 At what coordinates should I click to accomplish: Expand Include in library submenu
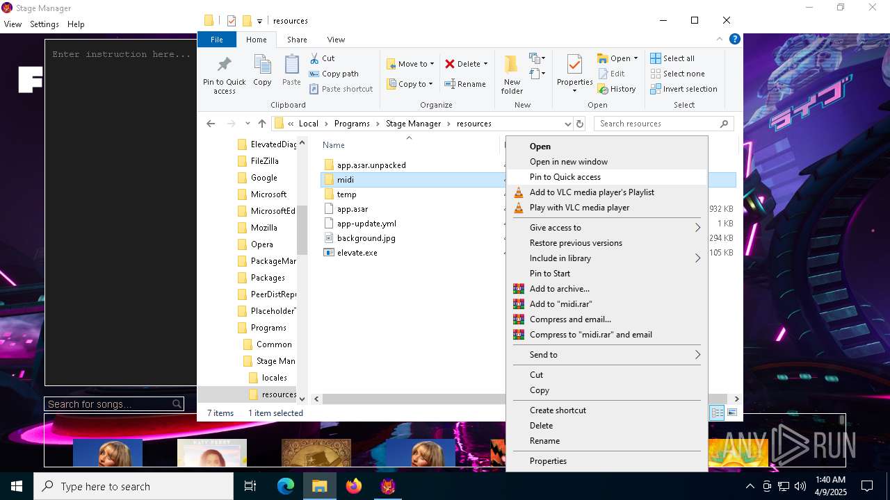click(x=606, y=258)
